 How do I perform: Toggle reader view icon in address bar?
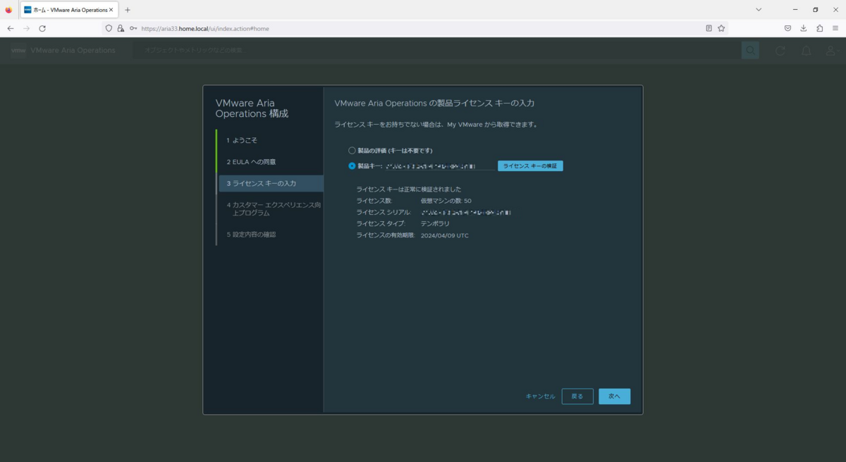pyautogui.click(x=709, y=28)
